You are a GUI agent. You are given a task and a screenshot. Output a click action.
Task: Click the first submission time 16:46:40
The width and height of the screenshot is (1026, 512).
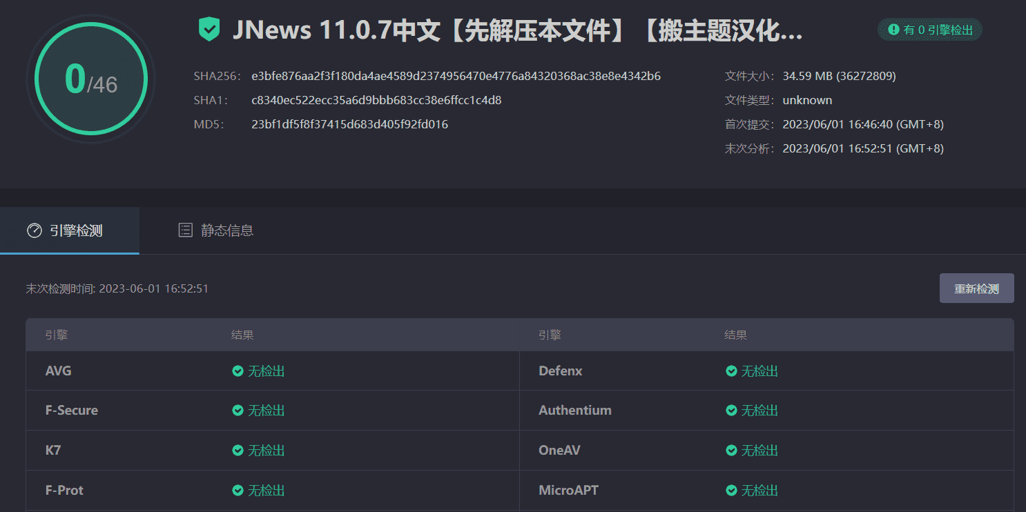pyautogui.click(x=863, y=124)
